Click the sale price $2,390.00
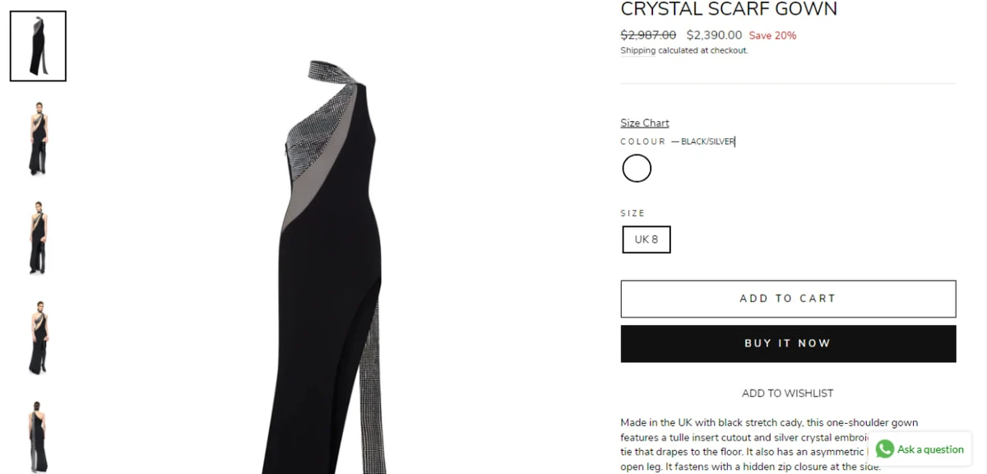Image resolution: width=987 pixels, height=474 pixels. pos(714,35)
